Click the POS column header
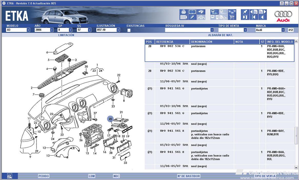Screen dimensions: 299x180 pyautogui.click(x=150, y=42)
